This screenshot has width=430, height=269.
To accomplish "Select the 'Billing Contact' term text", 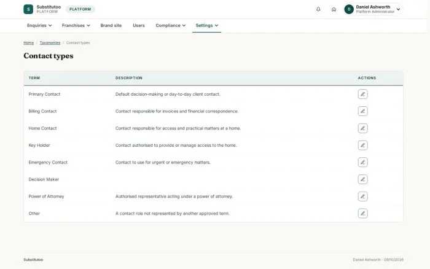I will click(42, 111).
